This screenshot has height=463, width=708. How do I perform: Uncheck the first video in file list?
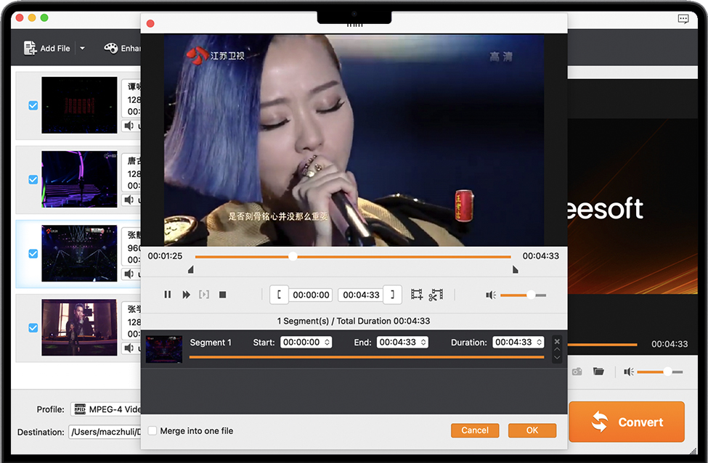[x=33, y=105]
